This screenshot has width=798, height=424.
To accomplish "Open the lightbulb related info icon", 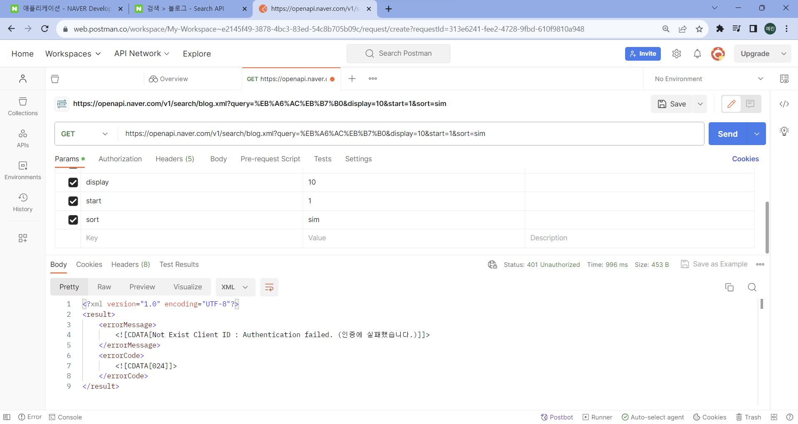I will coord(784,131).
